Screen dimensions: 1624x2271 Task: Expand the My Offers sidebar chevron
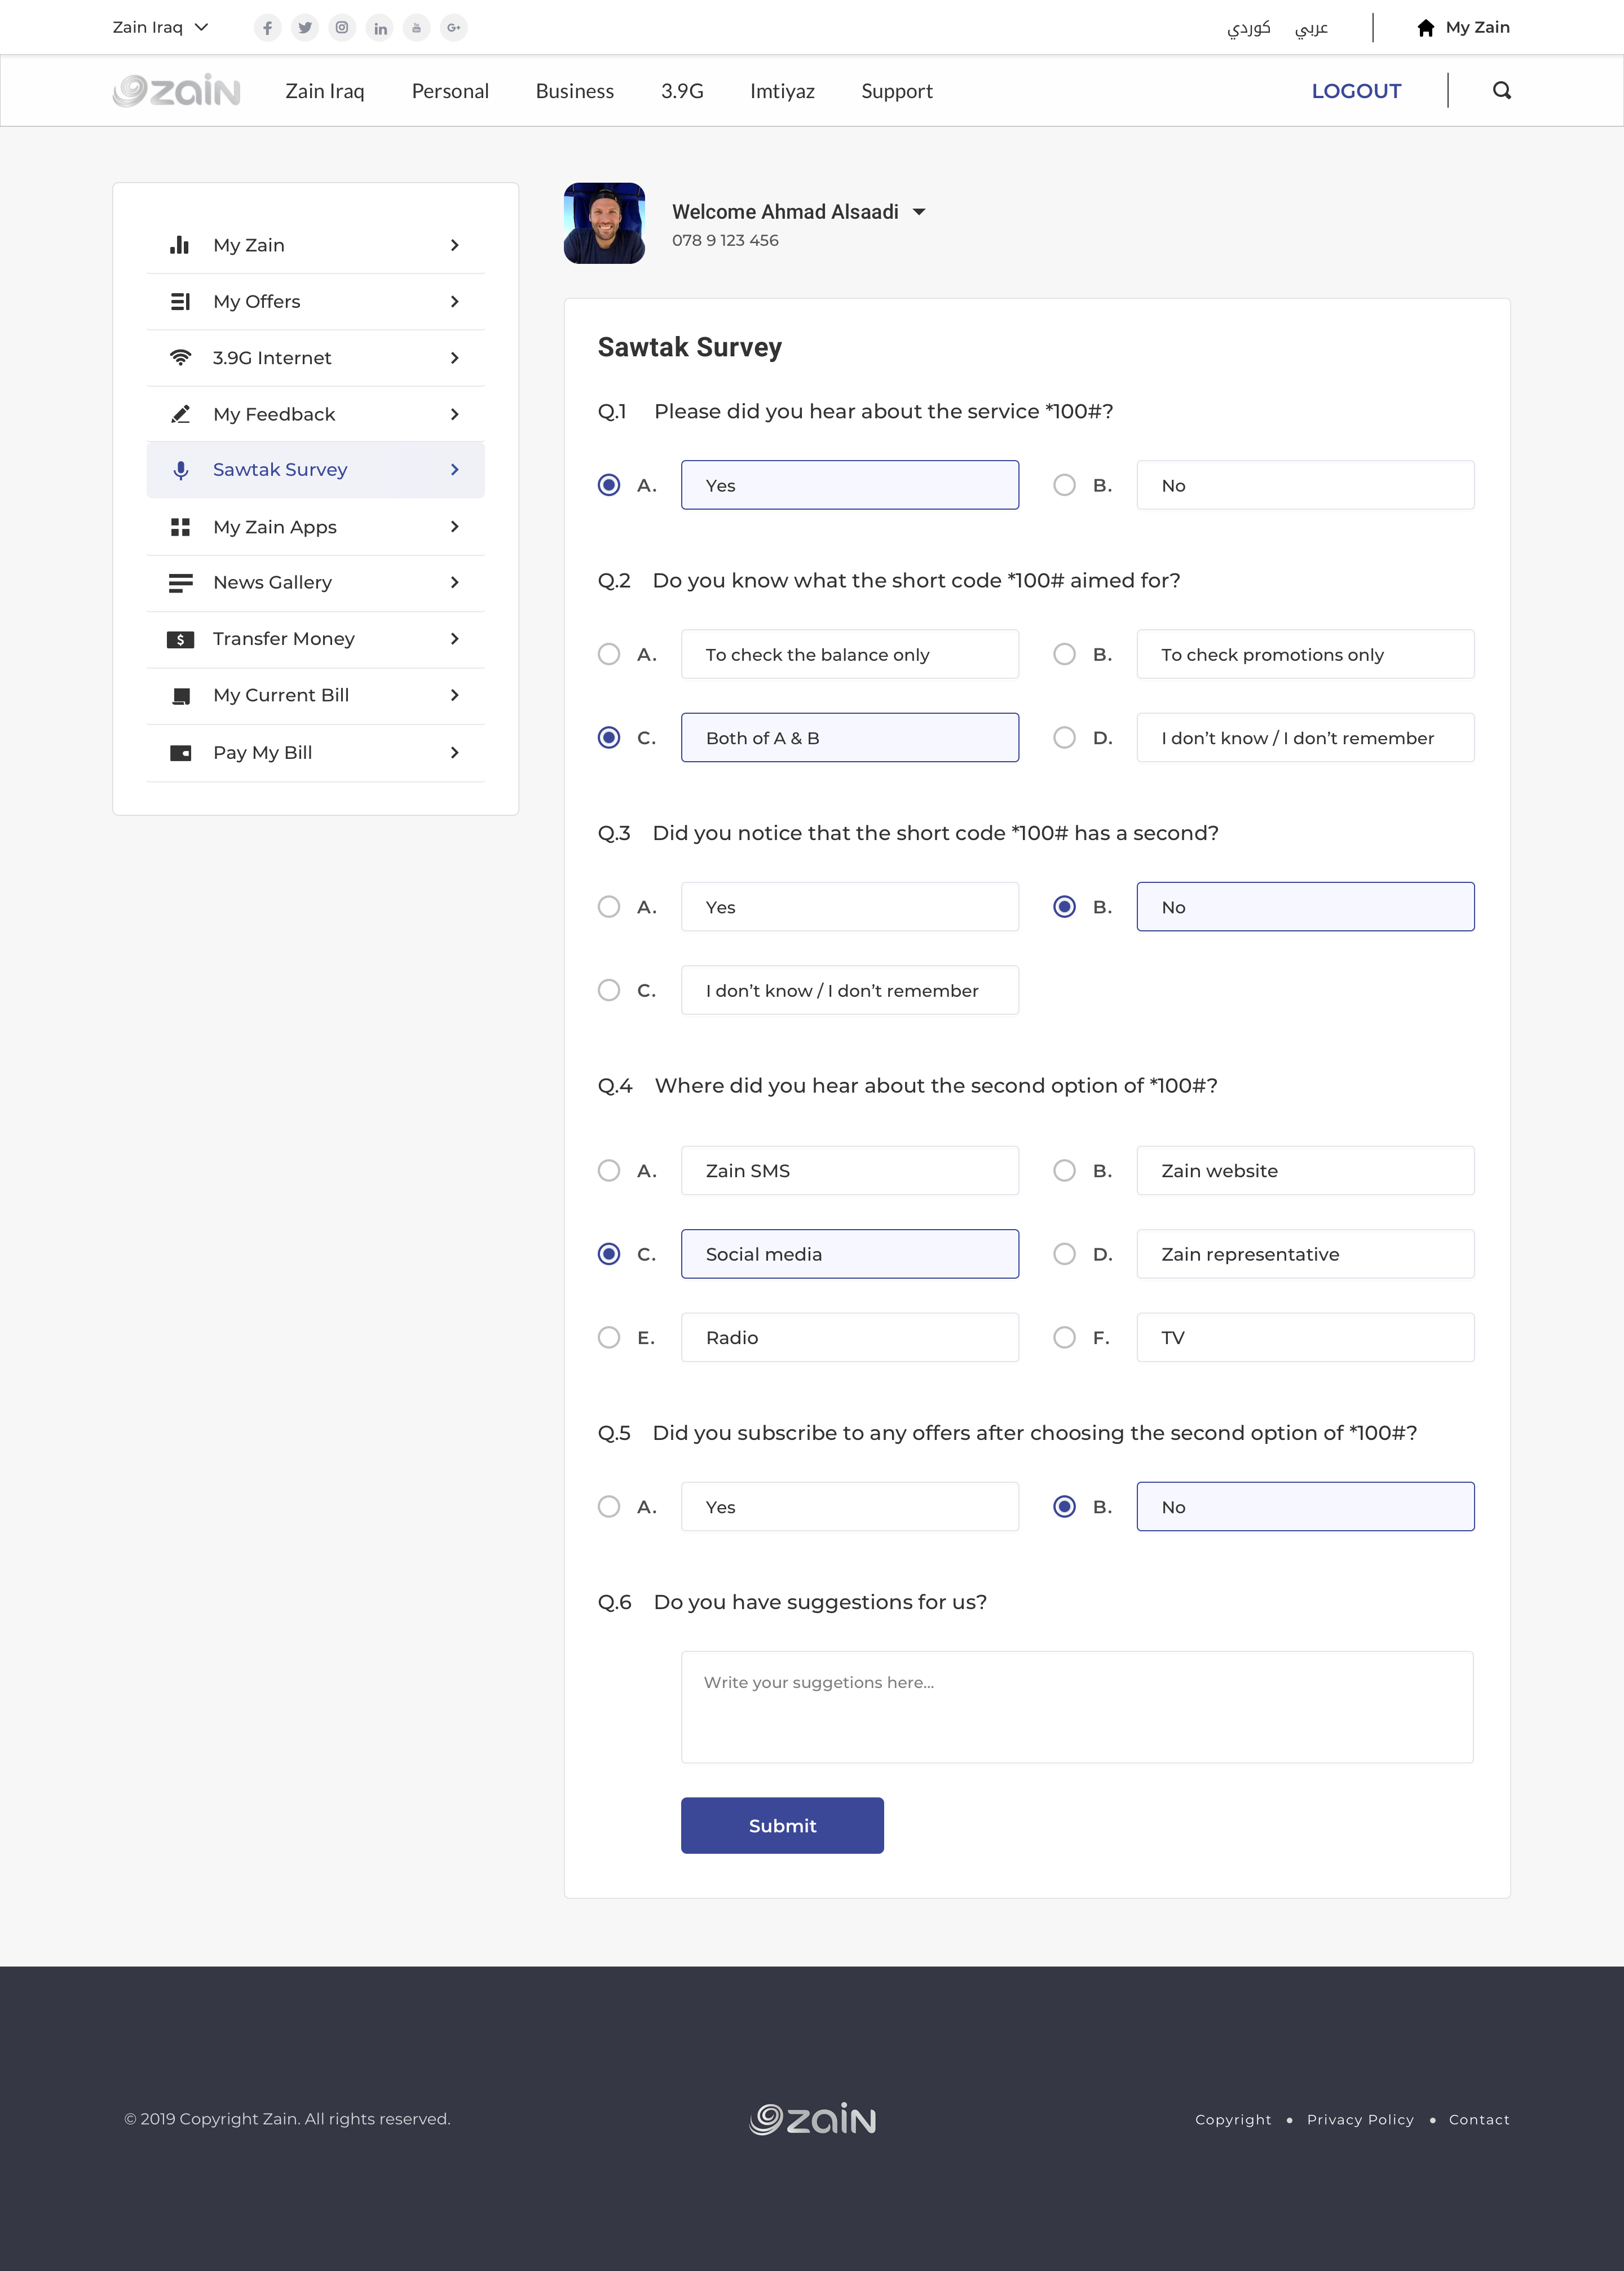point(455,302)
